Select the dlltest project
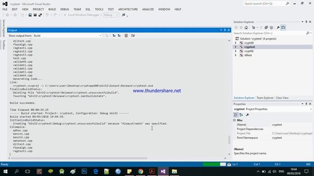 pos(248,55)
